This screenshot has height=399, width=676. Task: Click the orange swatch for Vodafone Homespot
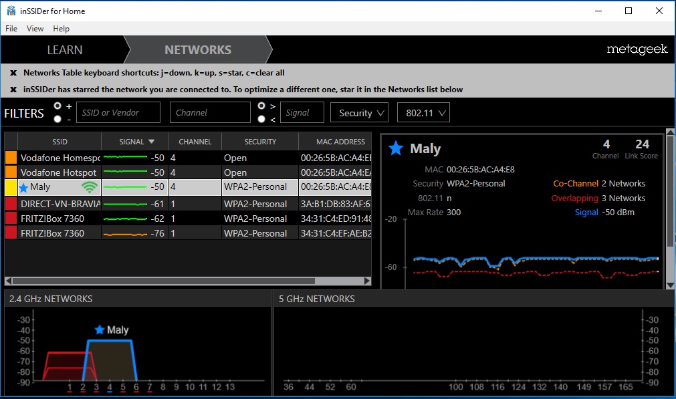tap(11, 158)
